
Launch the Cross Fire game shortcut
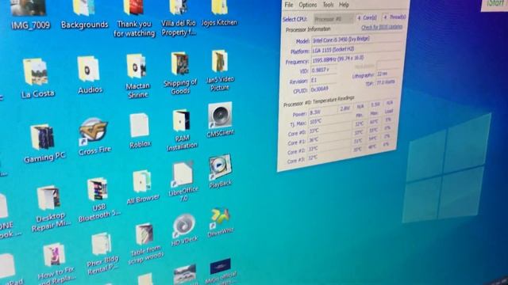(x=94, y=137)
